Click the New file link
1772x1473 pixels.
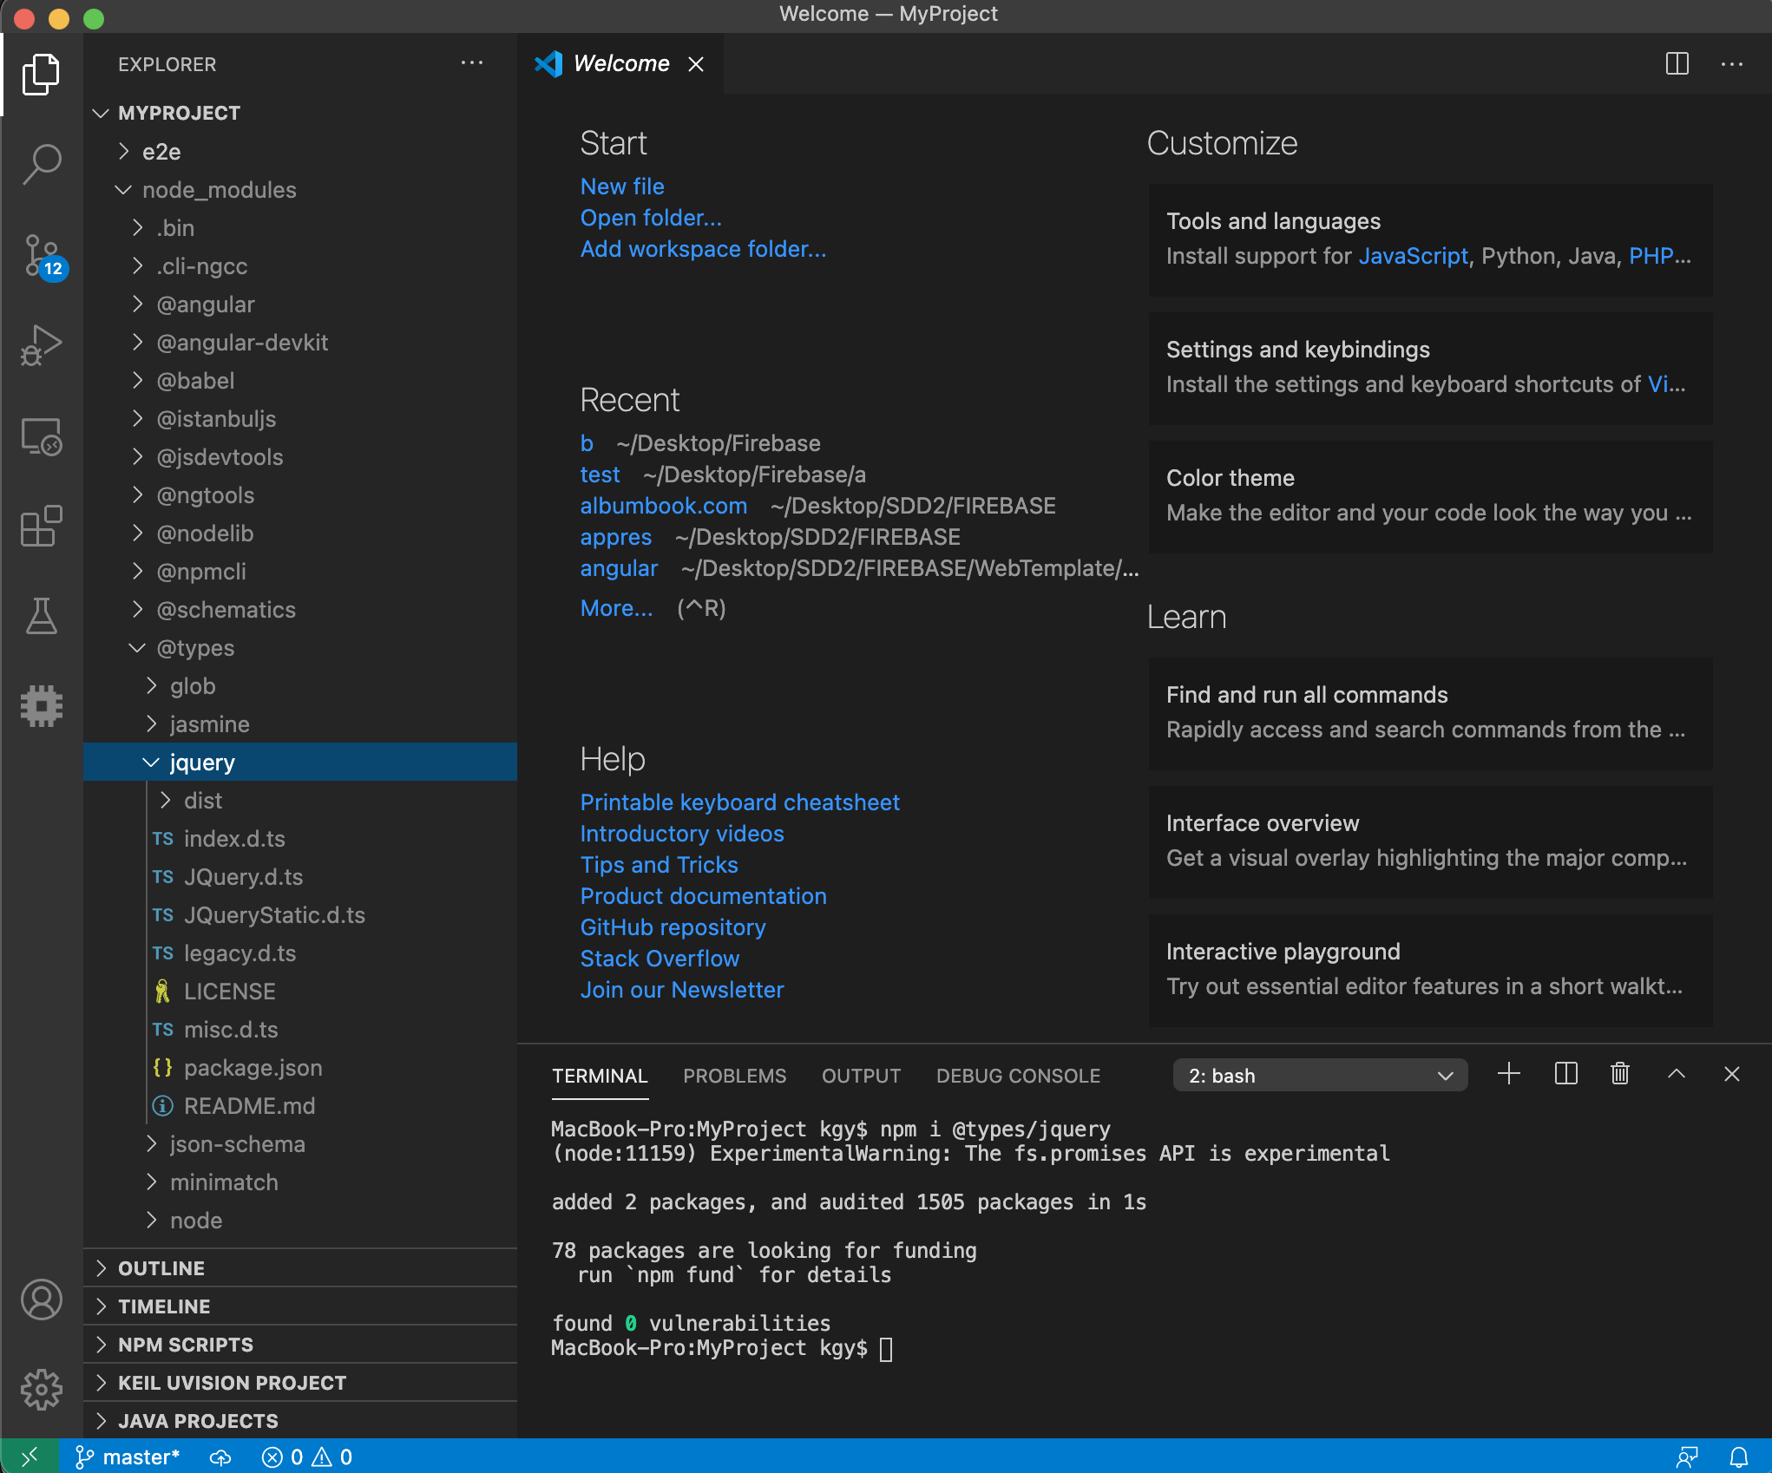click(621, 187)
